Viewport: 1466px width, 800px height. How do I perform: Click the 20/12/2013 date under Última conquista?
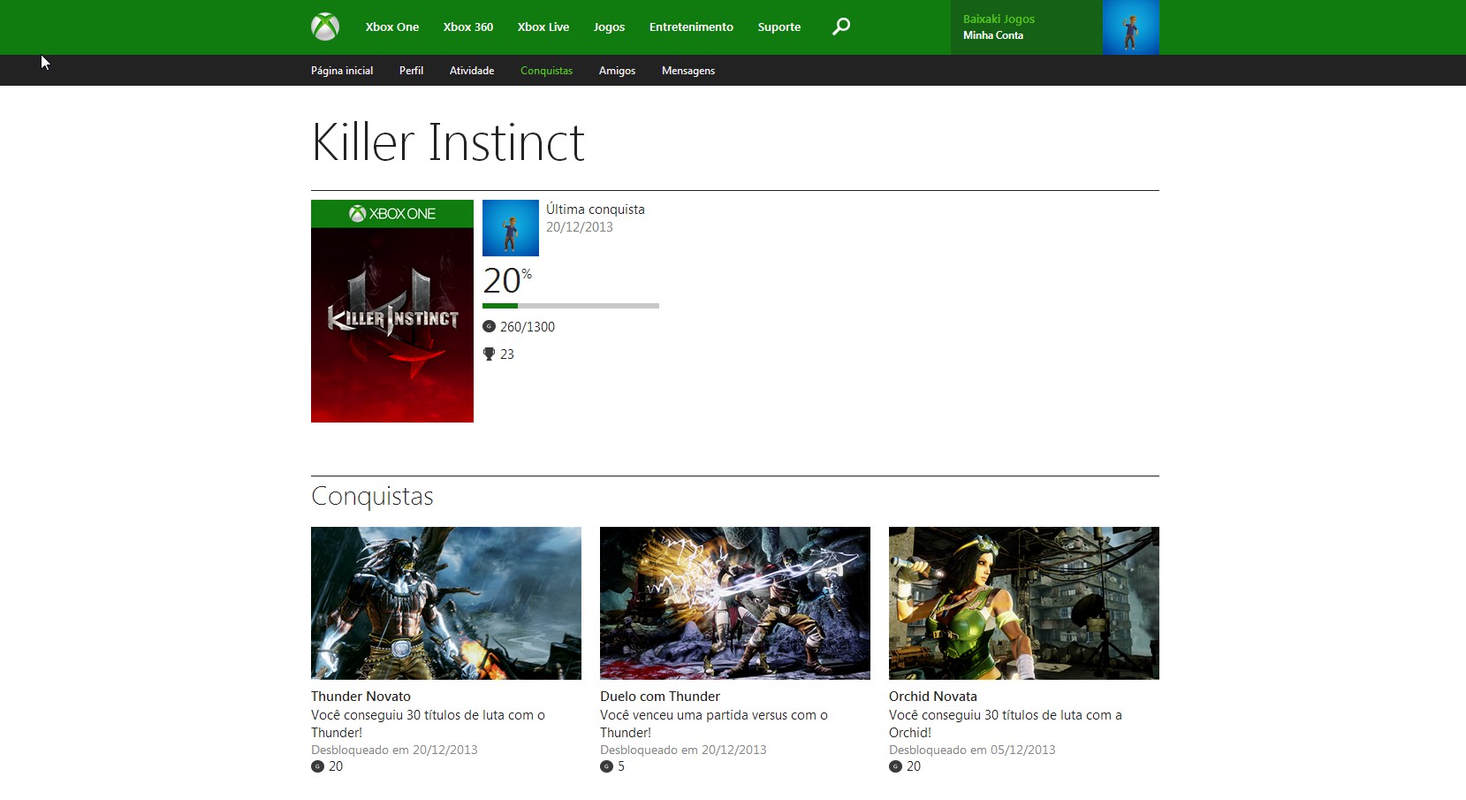coord(580,227)
